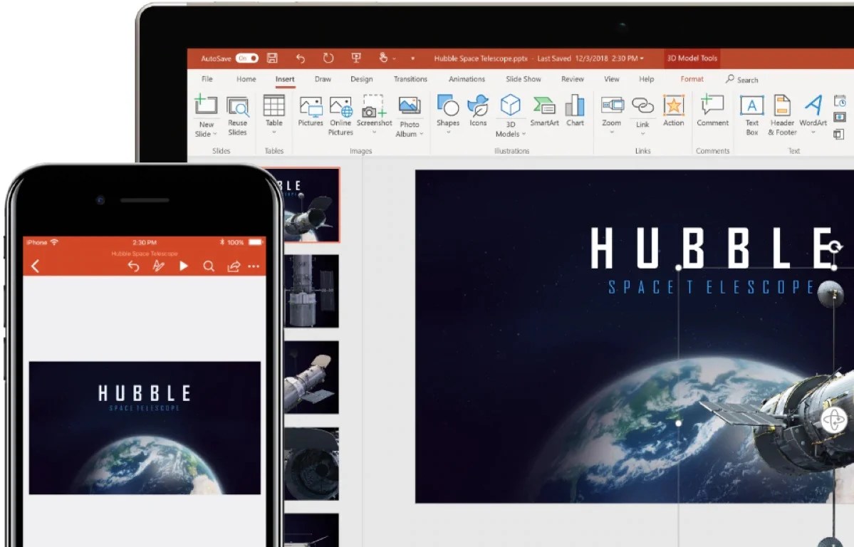Image resolution: width=854 pixels, height=547 pixels.
Task: Expand the Table dropdown arrow
Action: [x=274, y=132]
